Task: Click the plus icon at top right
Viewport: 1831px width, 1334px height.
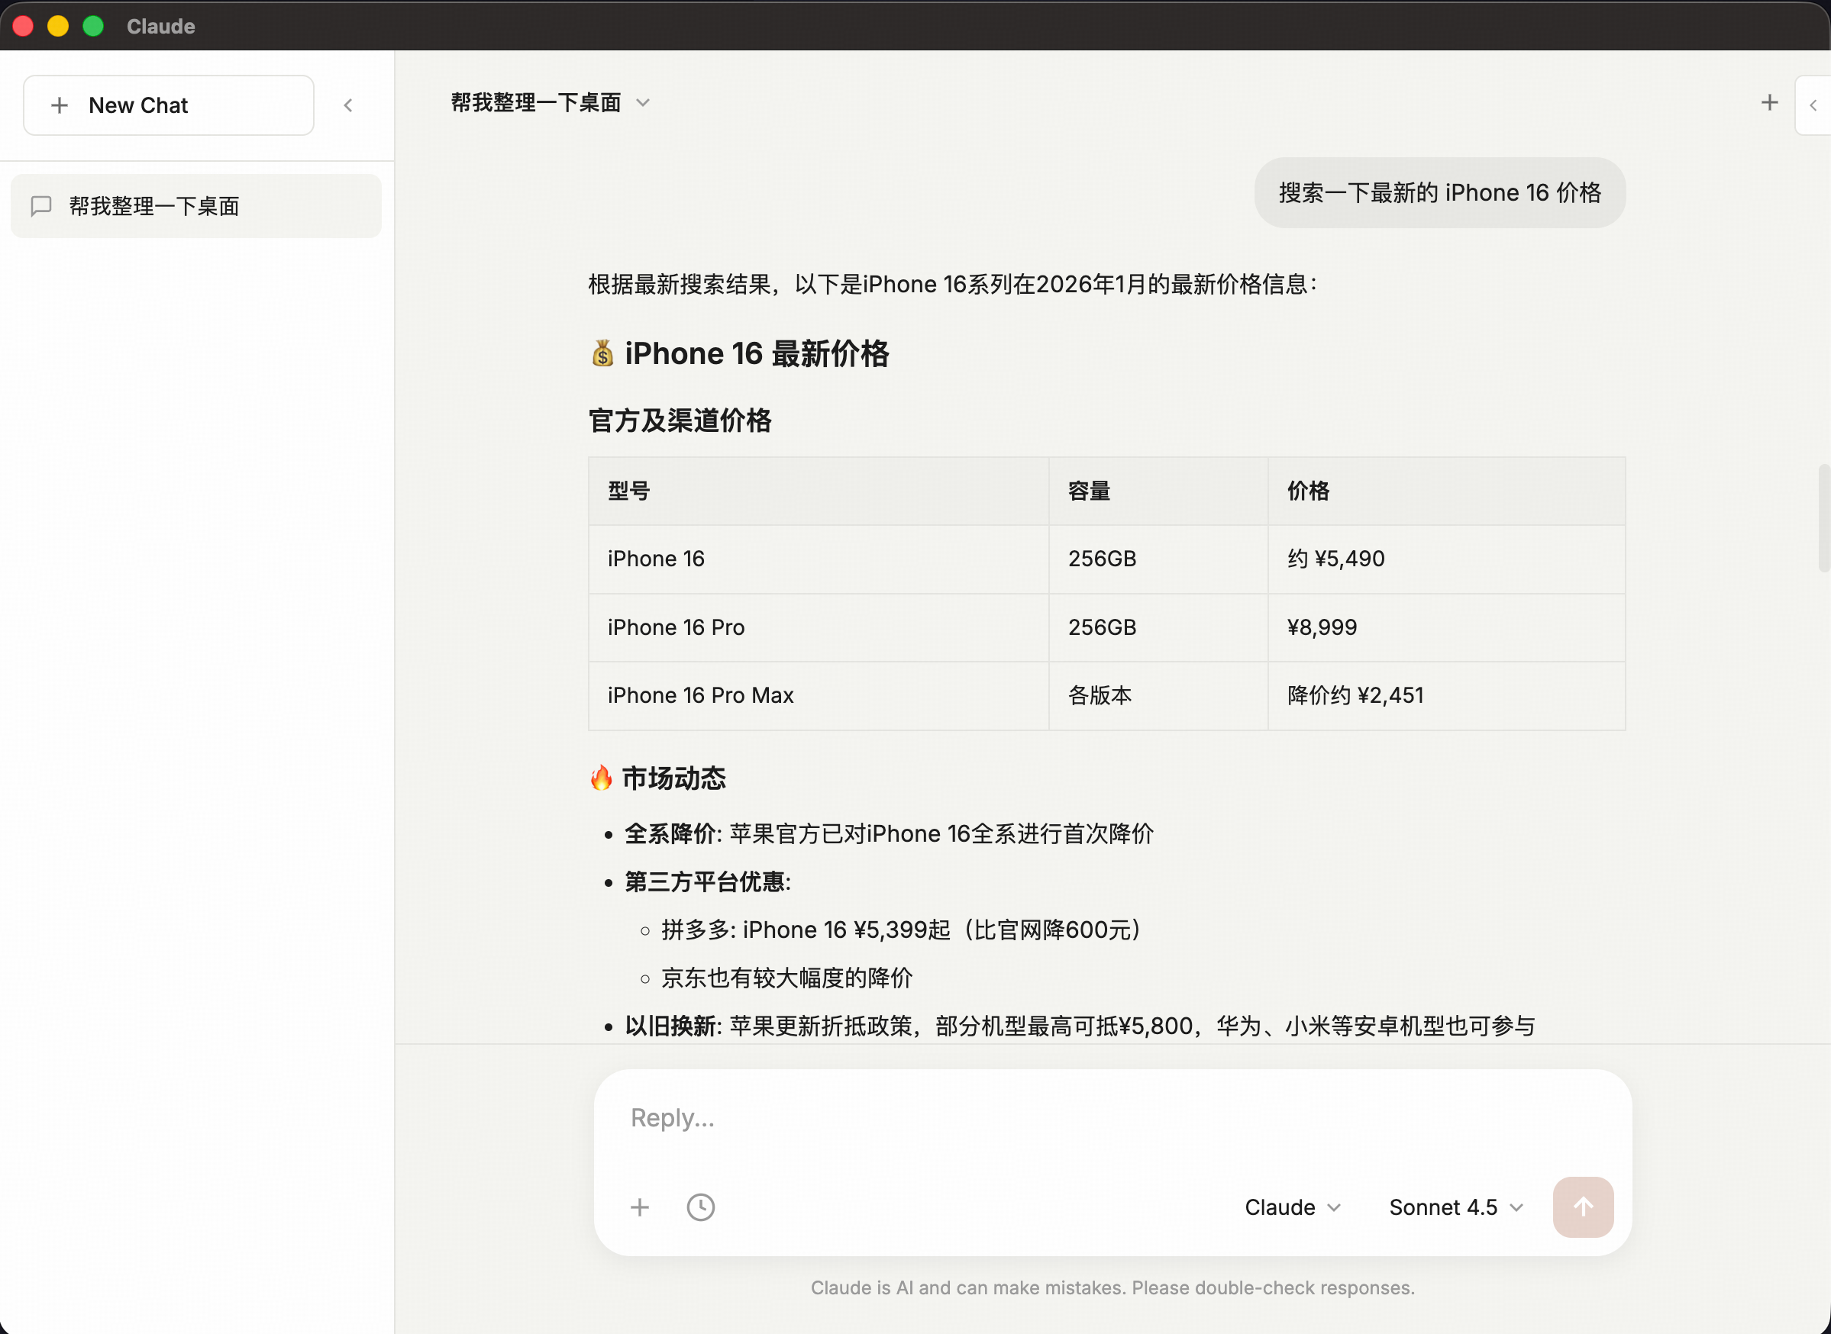Action: click(x=1769, y=102)
